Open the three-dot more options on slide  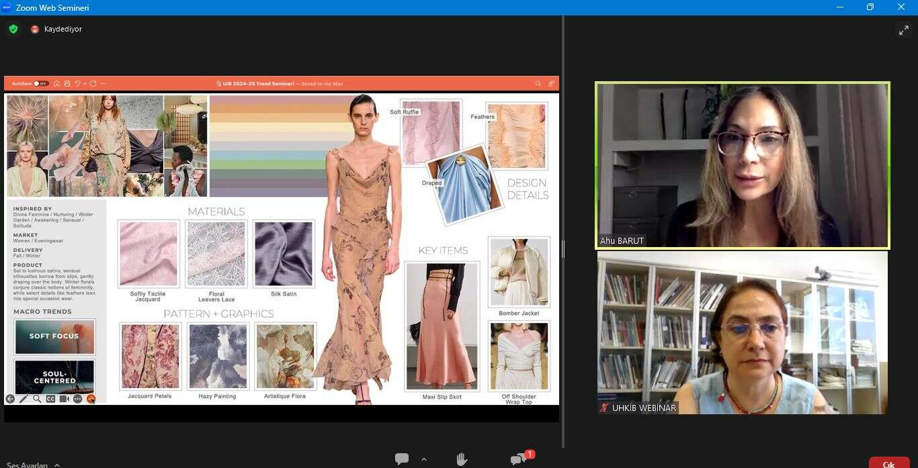77,399
